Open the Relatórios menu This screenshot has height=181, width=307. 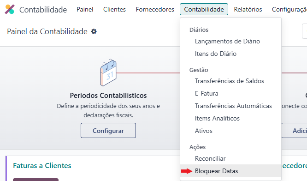pos(248,9)
